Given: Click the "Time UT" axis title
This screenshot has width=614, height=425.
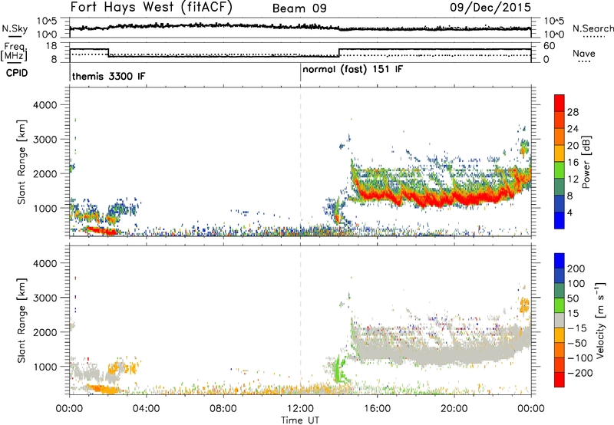Looking at the screenshot, I should (300, 420).
